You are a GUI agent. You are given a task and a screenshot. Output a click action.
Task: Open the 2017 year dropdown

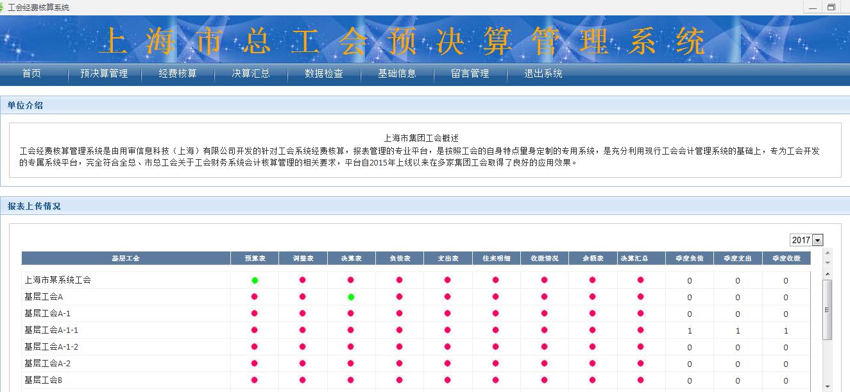(817, 240)
